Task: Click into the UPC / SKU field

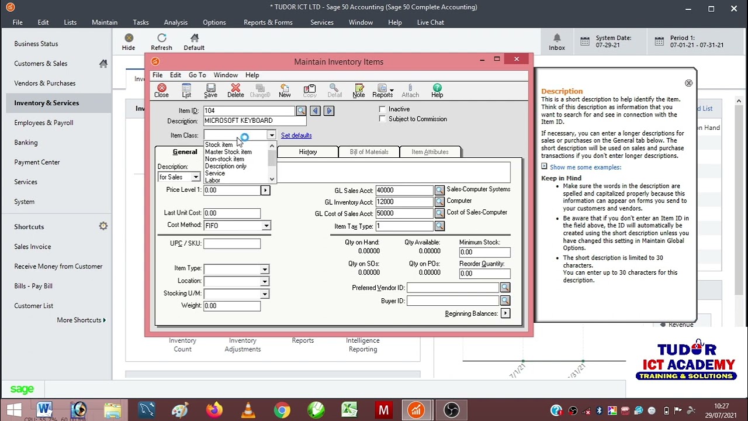Action: coord(232,244)
